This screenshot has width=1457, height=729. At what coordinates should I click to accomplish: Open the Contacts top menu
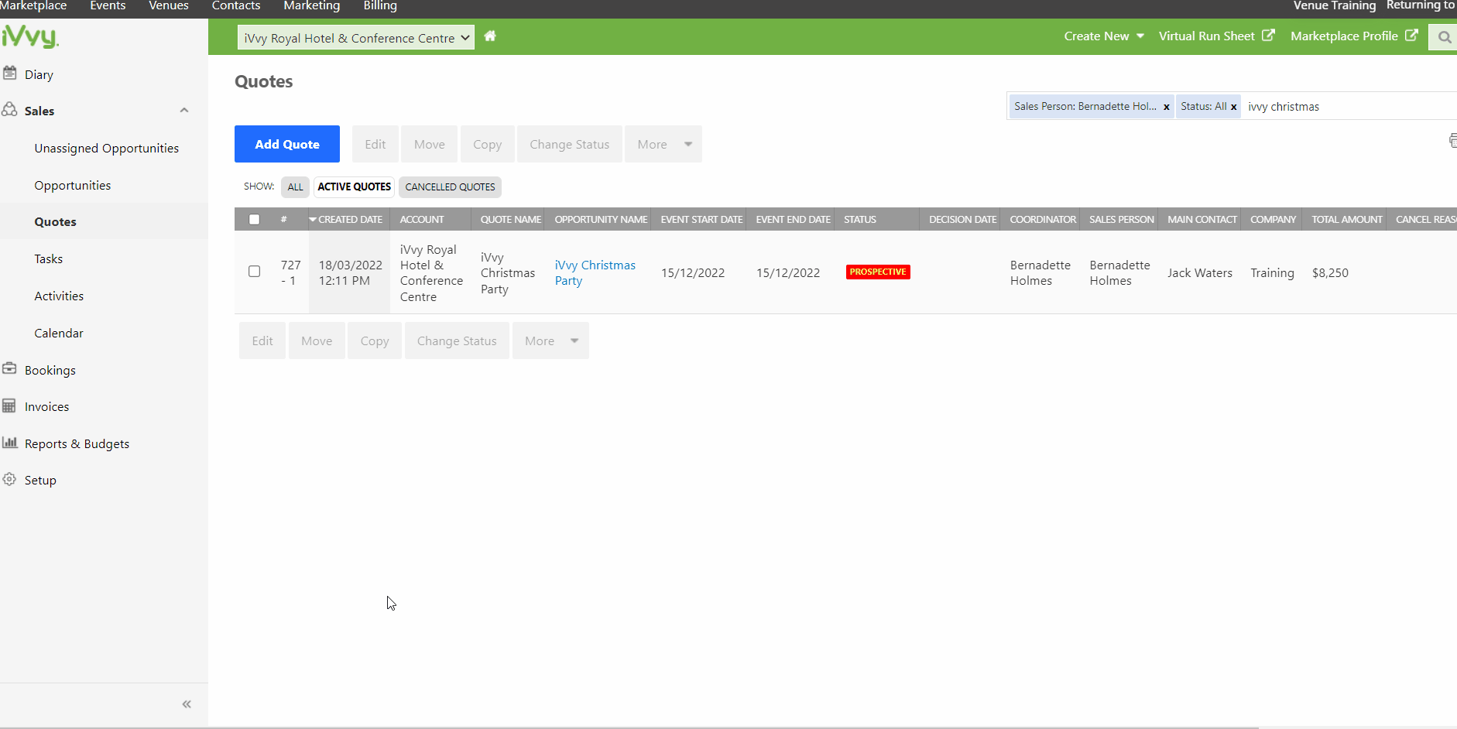236,6
